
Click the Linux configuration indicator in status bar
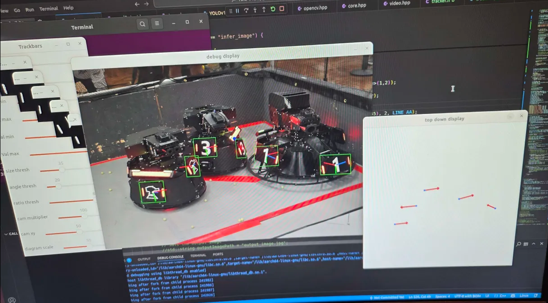(x=524, y=295)
